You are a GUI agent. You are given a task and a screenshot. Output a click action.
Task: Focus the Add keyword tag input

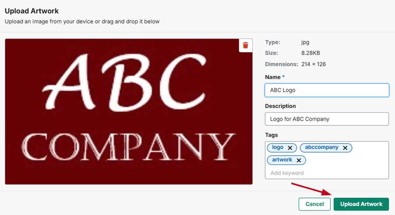click(327, 173)
